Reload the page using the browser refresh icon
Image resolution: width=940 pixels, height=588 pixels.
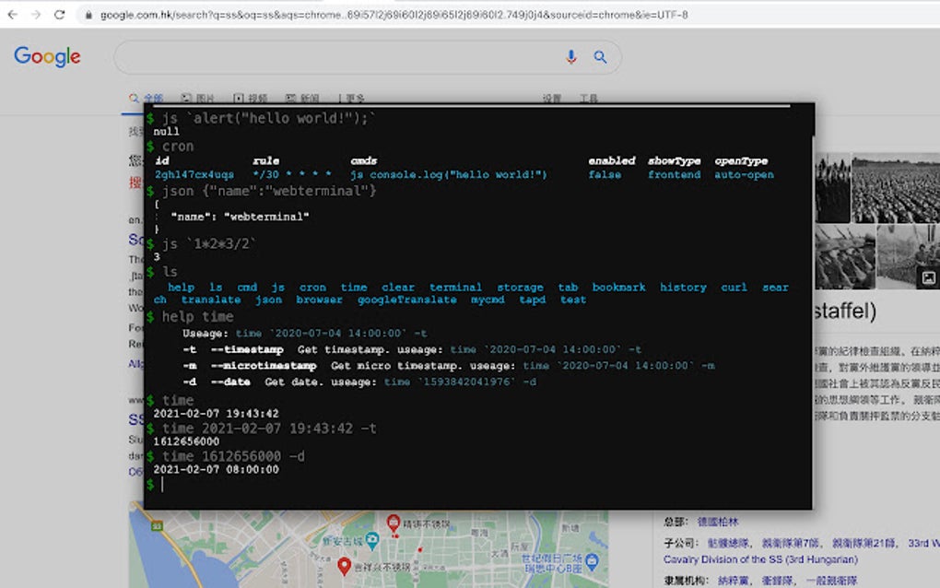60,14
